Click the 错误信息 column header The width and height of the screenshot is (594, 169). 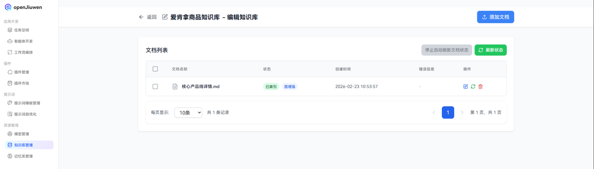(426, 69)
